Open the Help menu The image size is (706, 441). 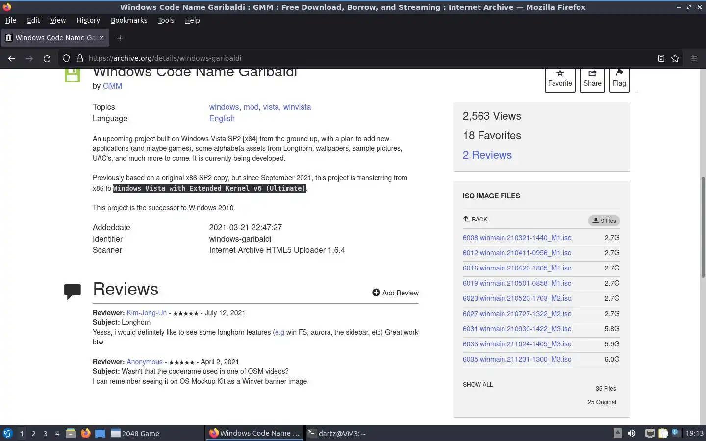pyautogui.click(x=192, y=20)
